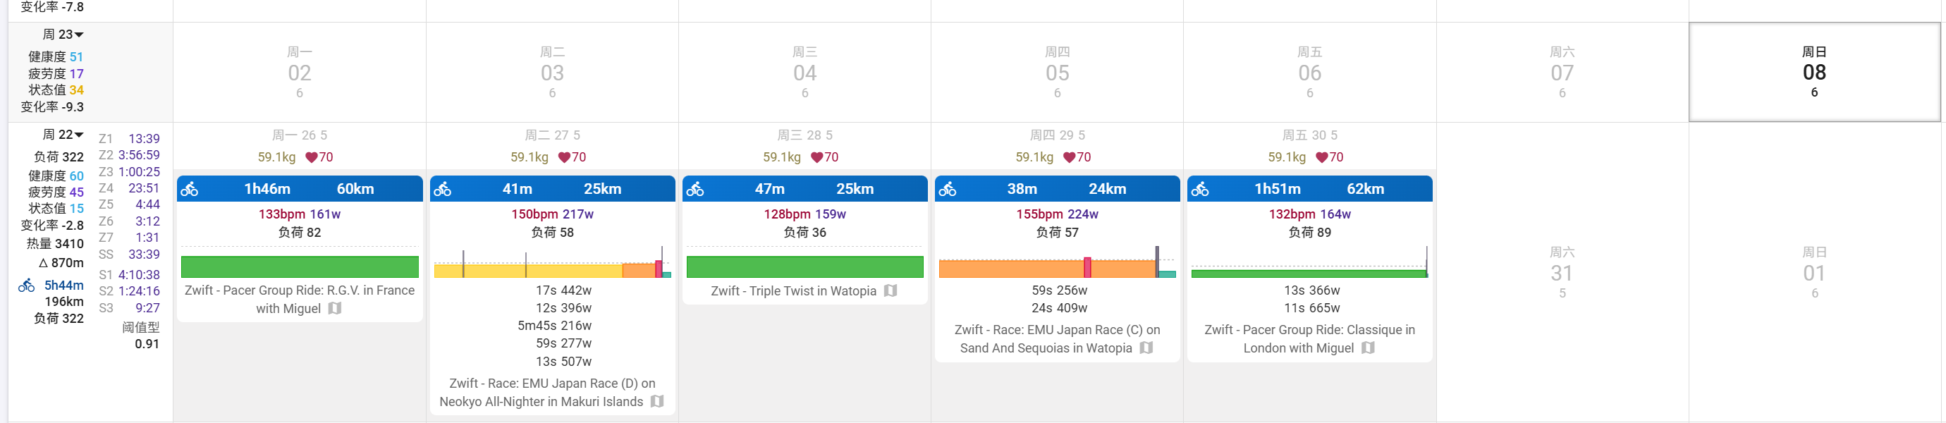Image resolution: width=1946 pixels, height=423 pixels.
Task: Click cycling icon on Monday 1h46m activity
Action: click(190, 189)
